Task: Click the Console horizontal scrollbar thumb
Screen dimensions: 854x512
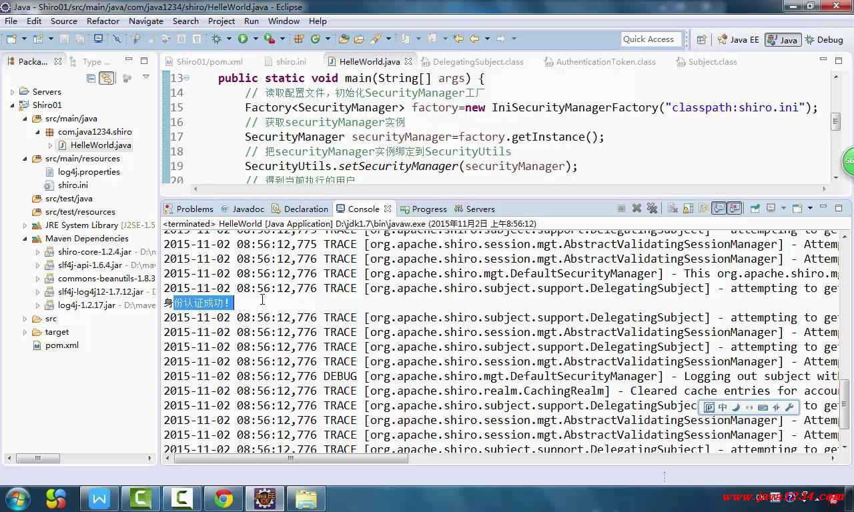Action: click(290, 458)
